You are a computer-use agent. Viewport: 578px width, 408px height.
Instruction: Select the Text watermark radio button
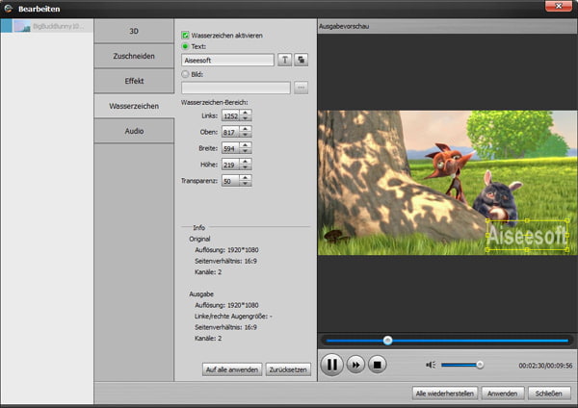pos(185,46)
